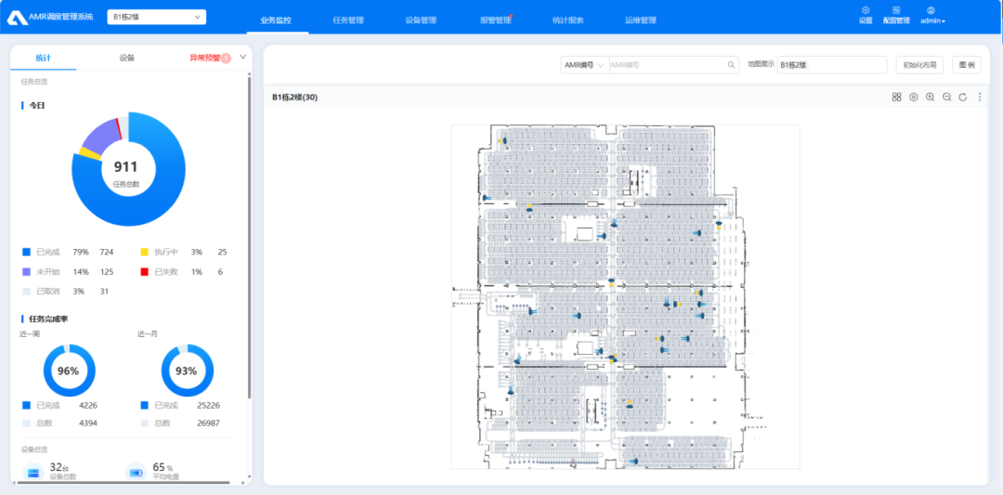Open 设置 settings in the top bar
The height and width of the screenshot is (495, 1003).
(x=866, y=15)
